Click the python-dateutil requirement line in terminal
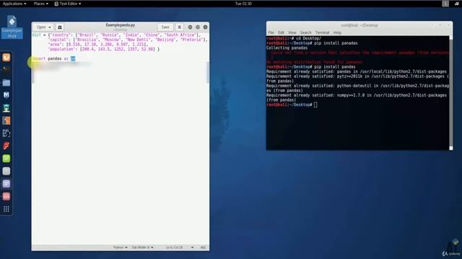The image size is (462, 259). point(358,88)
